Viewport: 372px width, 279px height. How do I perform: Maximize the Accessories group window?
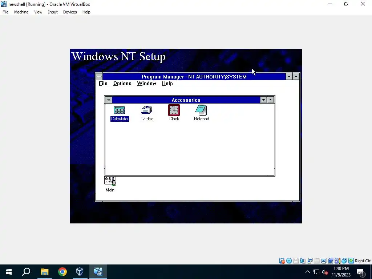[270, 100]
